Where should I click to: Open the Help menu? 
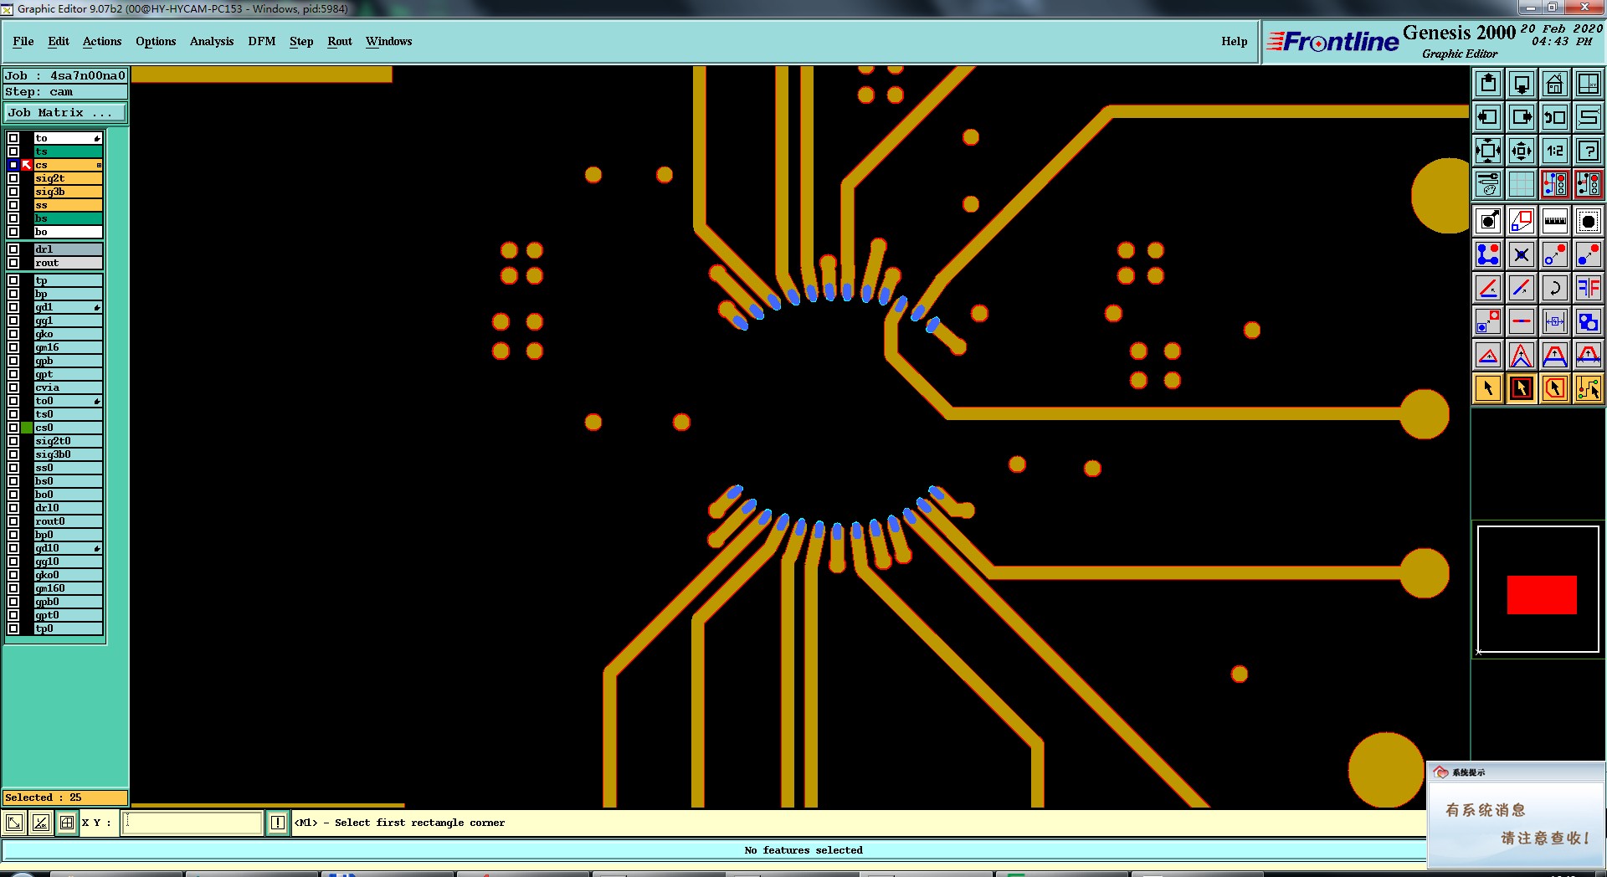(1234, 41)
